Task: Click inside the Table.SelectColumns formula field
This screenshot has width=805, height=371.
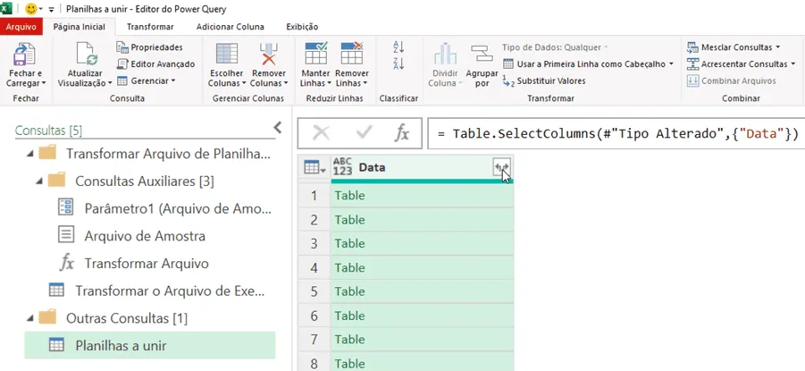Action: tap(616, 133)
